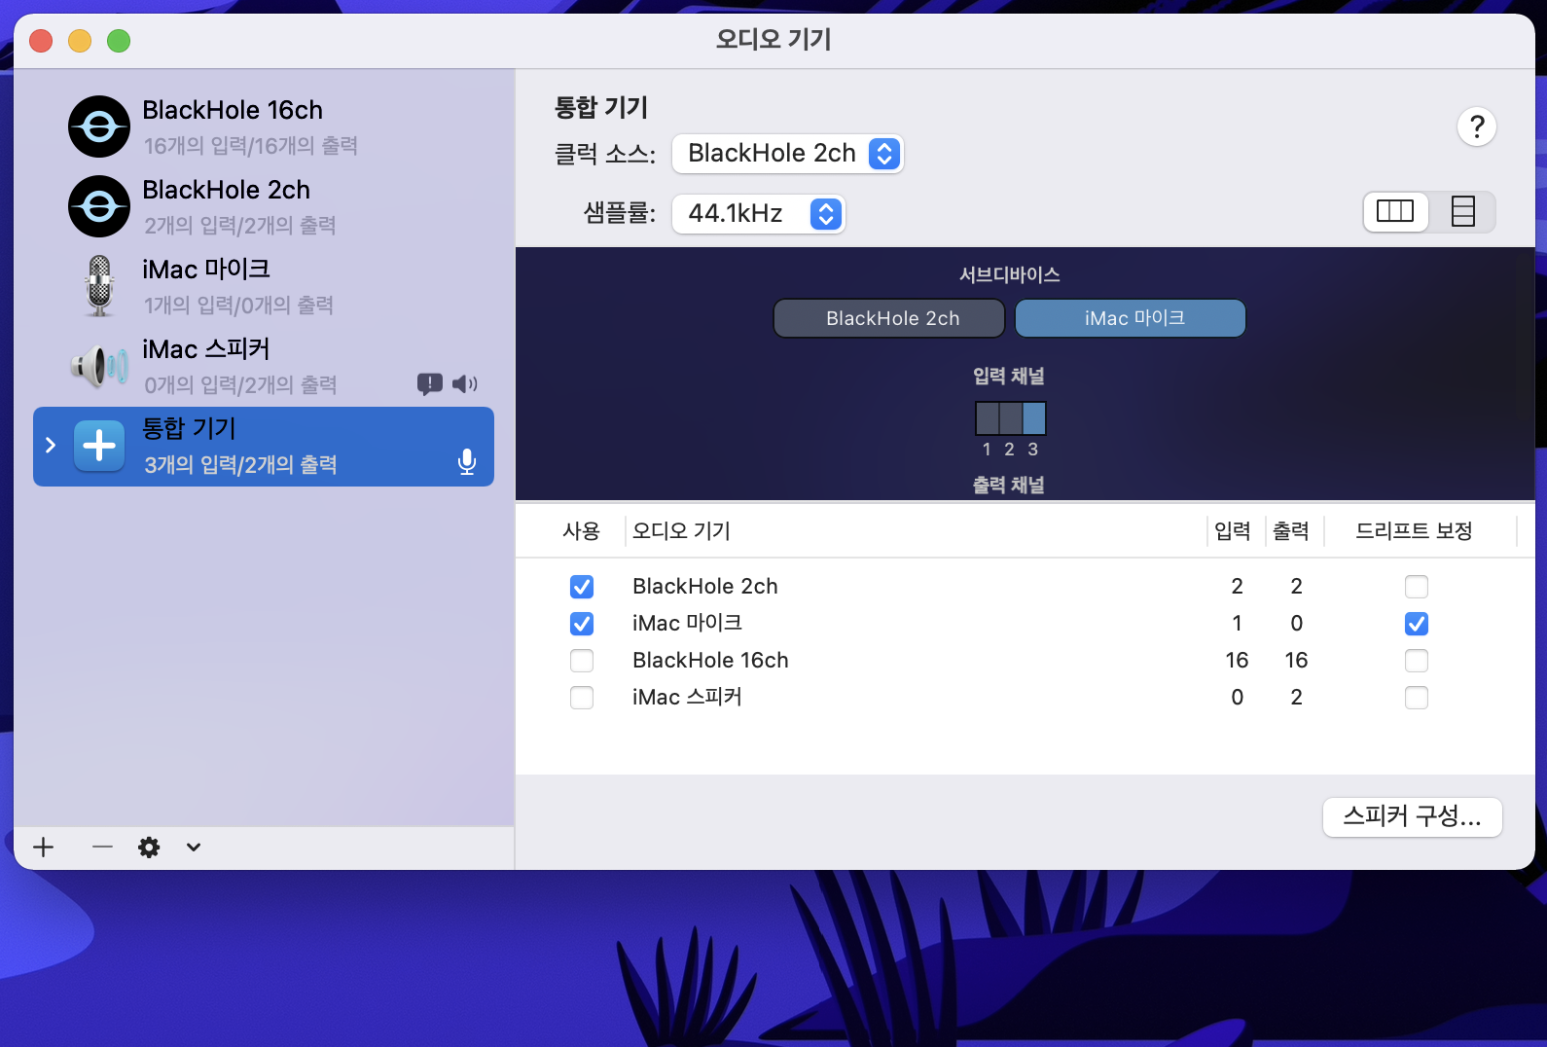Screen dimensions: 1547x1047
Task: Enable drift correction for BlackHole 16ch
Action: [x=1417, y=661]
